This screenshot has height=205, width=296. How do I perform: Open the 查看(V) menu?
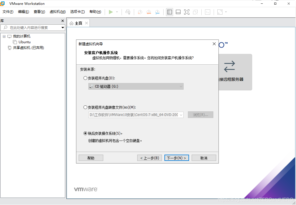point(39,12)
